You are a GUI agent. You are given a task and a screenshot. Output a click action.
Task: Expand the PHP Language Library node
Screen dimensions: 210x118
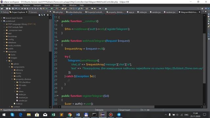click(4, 24)
